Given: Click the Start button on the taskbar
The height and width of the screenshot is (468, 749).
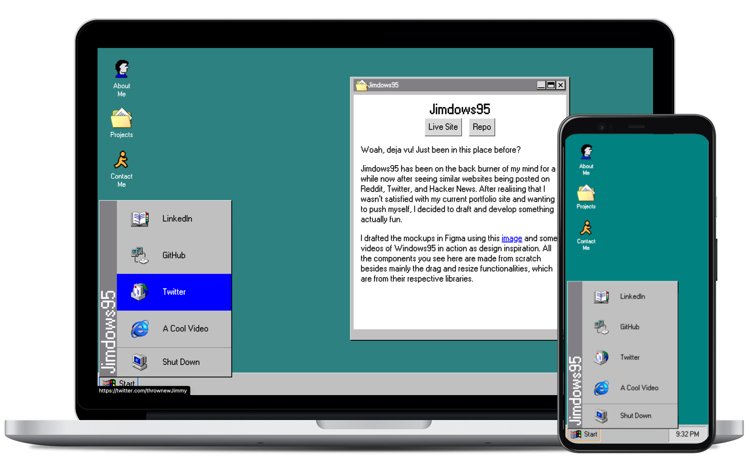Looking at the screenshot, I should [119, 383].
